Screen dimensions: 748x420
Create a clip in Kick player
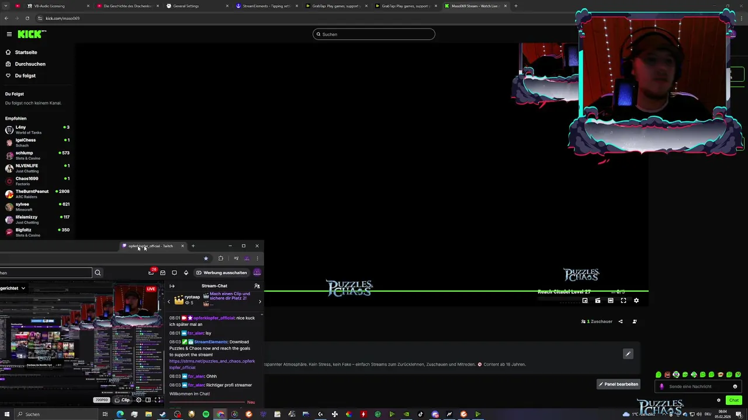click(598, 300)
